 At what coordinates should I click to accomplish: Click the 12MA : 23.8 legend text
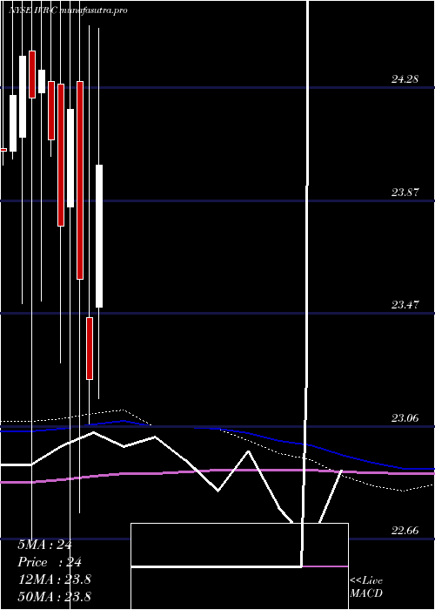pos(54,579)
